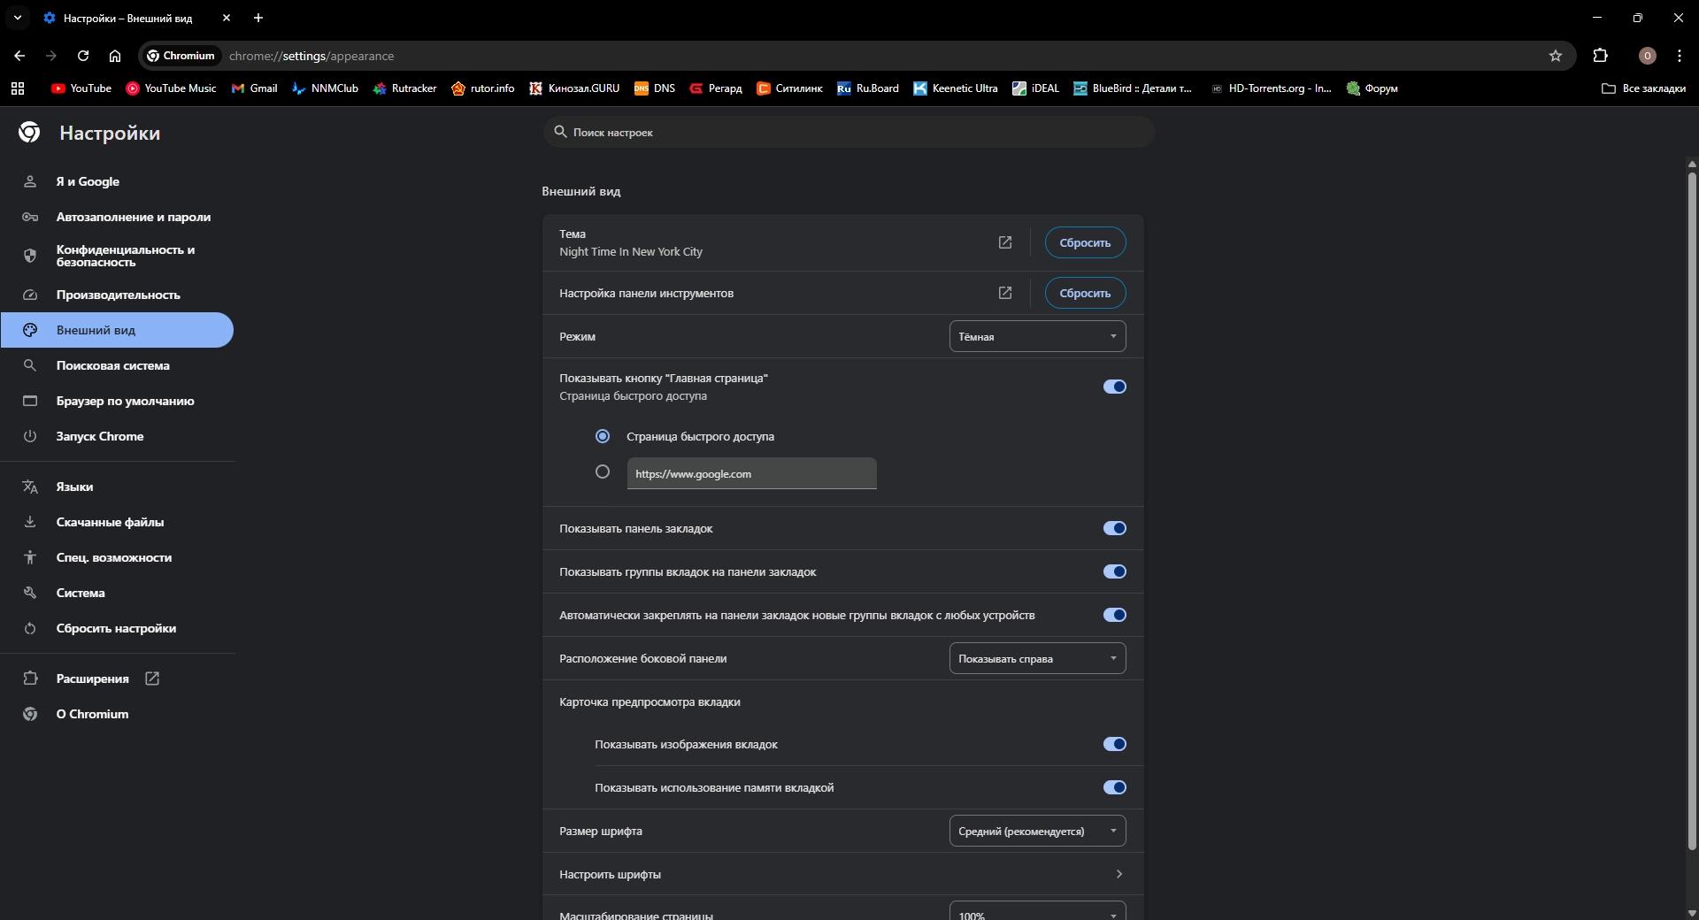This screenshot has width=1699, height=920.
Task: Bookmark this page with the star icon
Action: [x=1555, y=56]
